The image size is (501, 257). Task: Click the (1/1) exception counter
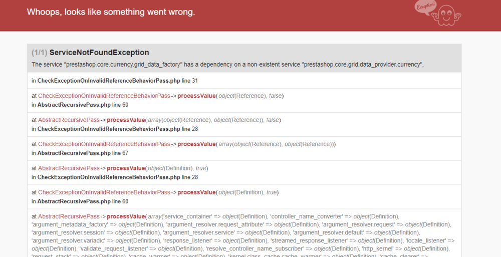click(x=39, y=53)
